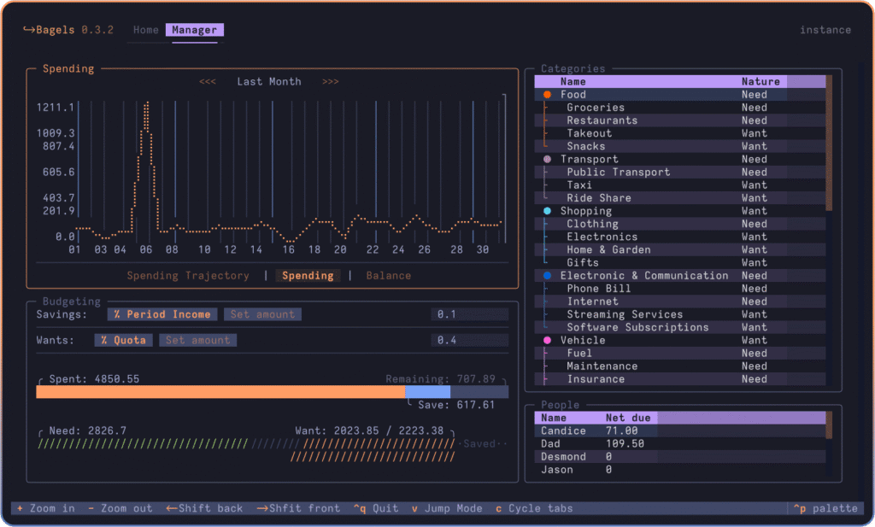Click the orange spent progress bar

[x=220, y=392]
